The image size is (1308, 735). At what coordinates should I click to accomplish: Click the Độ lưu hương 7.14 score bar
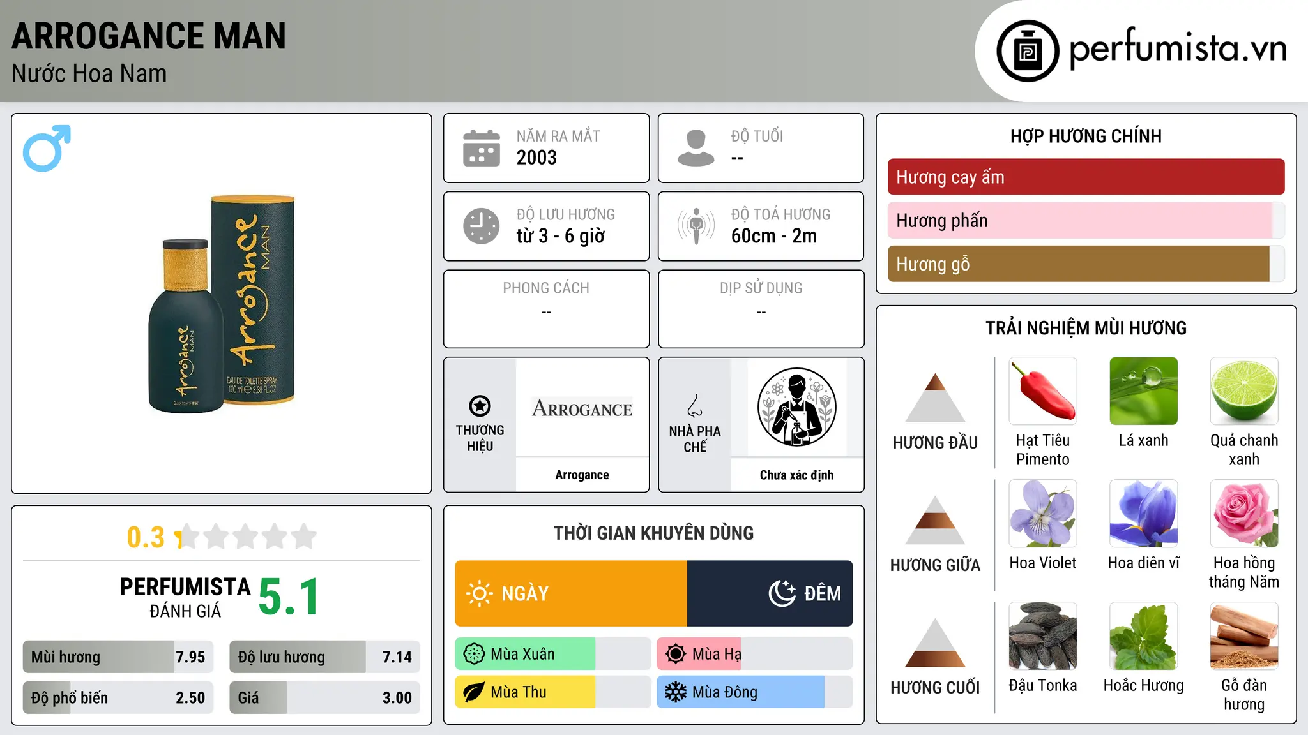pyautogui.click(x=324, y=657)
